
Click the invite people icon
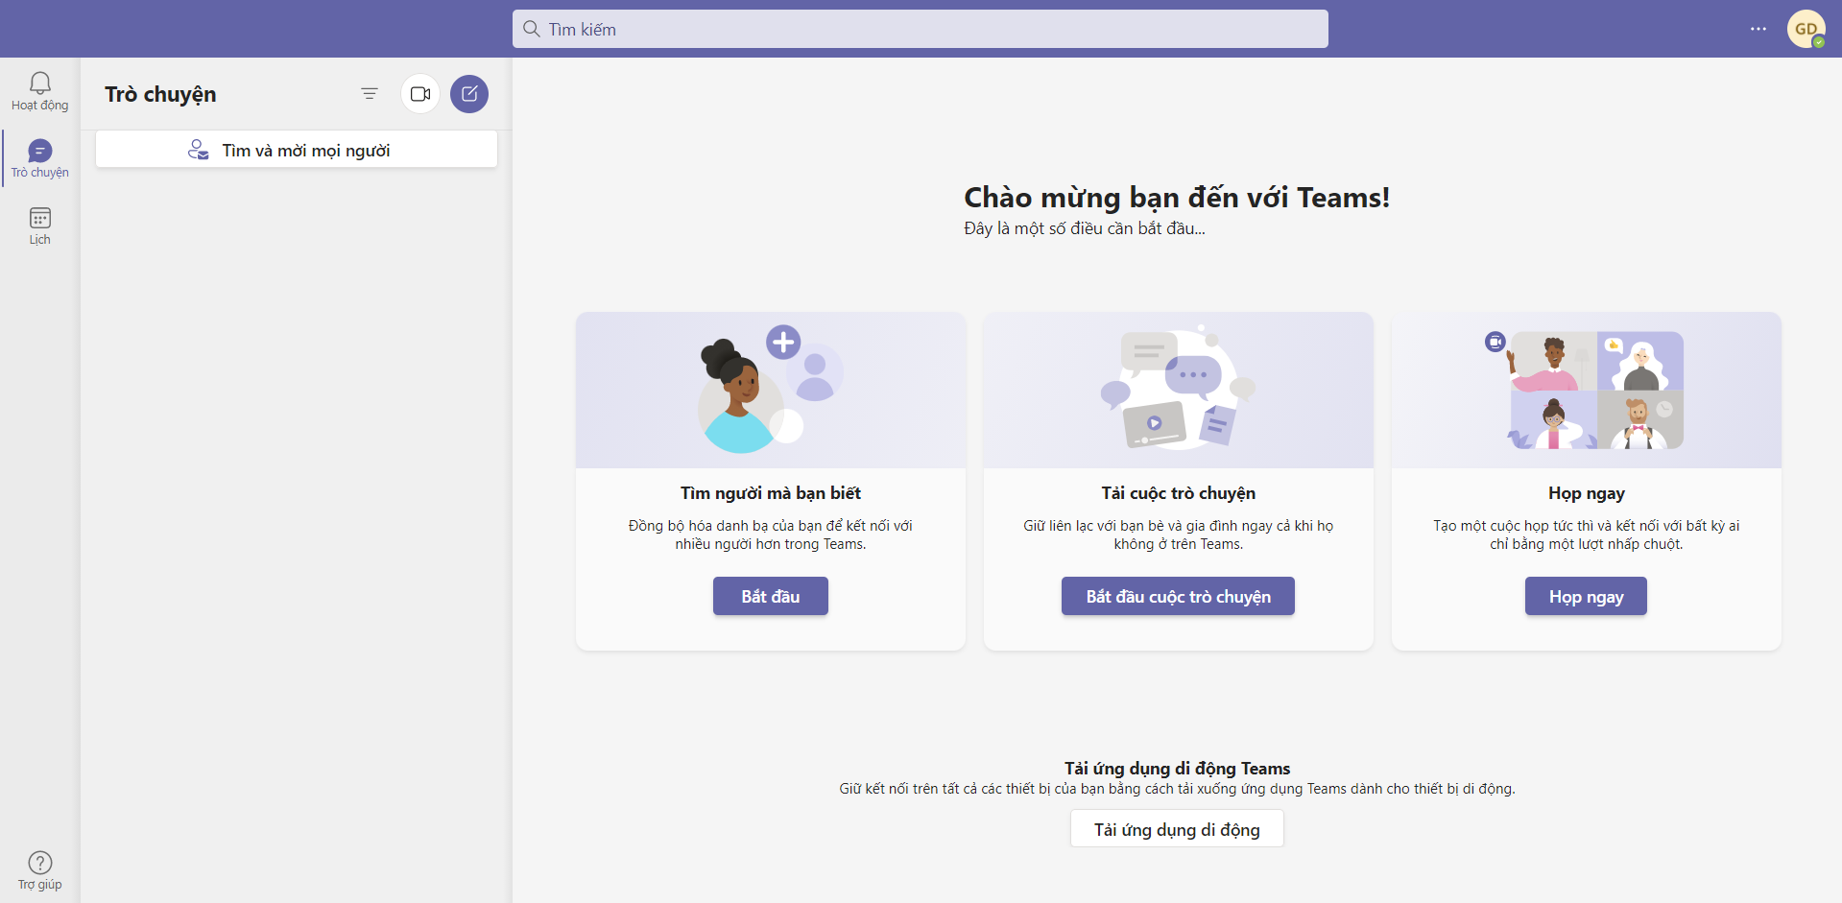pyautogui.click(x=197, y=150)
